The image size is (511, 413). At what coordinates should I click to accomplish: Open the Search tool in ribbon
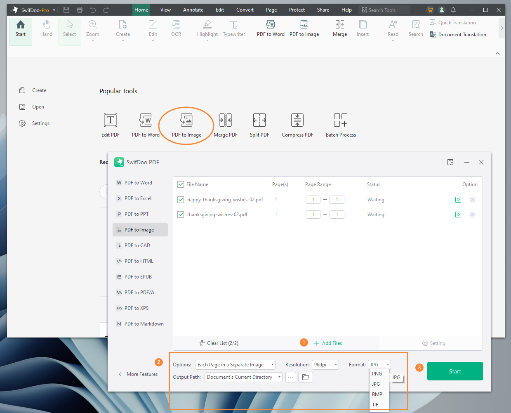(416, 29)
